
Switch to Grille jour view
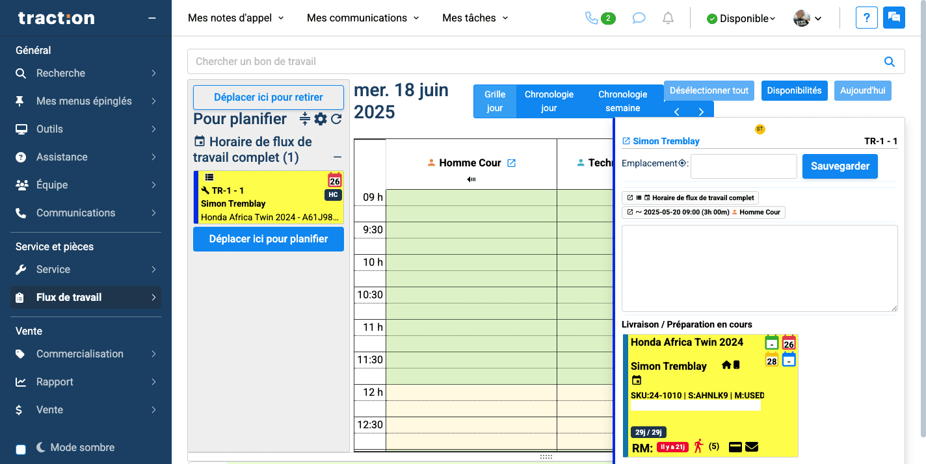coord(495,101)
